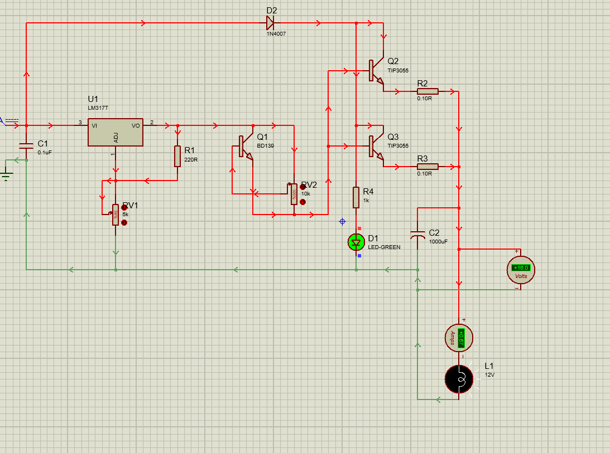
Task: Click RV2 potentiometer's down arrow button
Action: [302, 202]
